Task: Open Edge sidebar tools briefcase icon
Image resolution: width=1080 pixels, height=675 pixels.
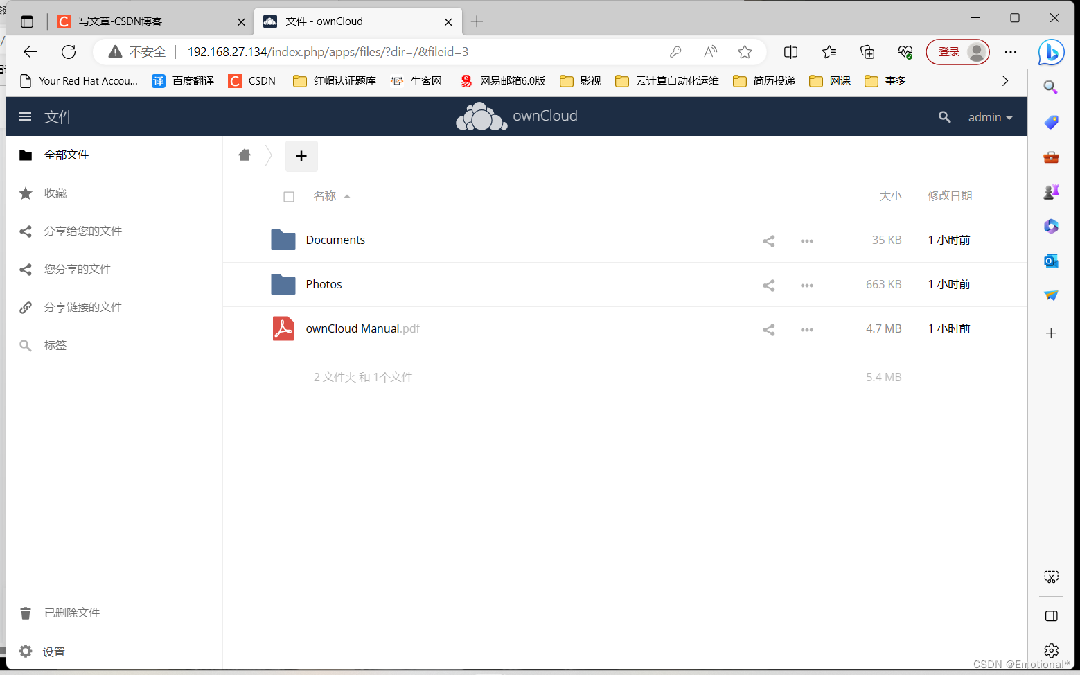Action: pyautogui.click(x=1051, y=157)
